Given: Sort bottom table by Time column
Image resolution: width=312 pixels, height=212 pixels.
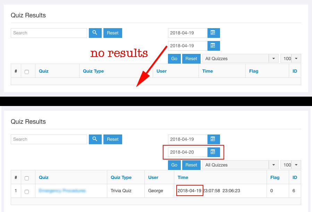Looking at the screenshot, I should pyautogui.click(x=183, y=178).
